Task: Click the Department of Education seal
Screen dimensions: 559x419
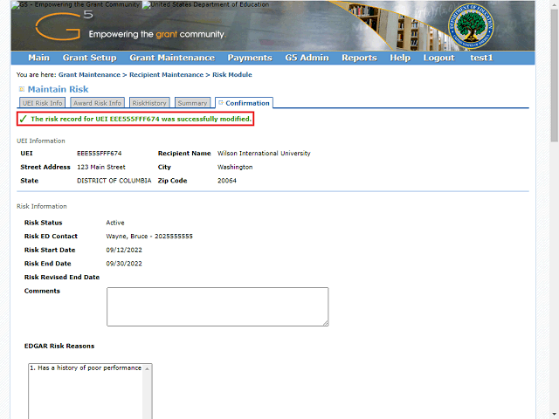Action: (x=470, y=27)
